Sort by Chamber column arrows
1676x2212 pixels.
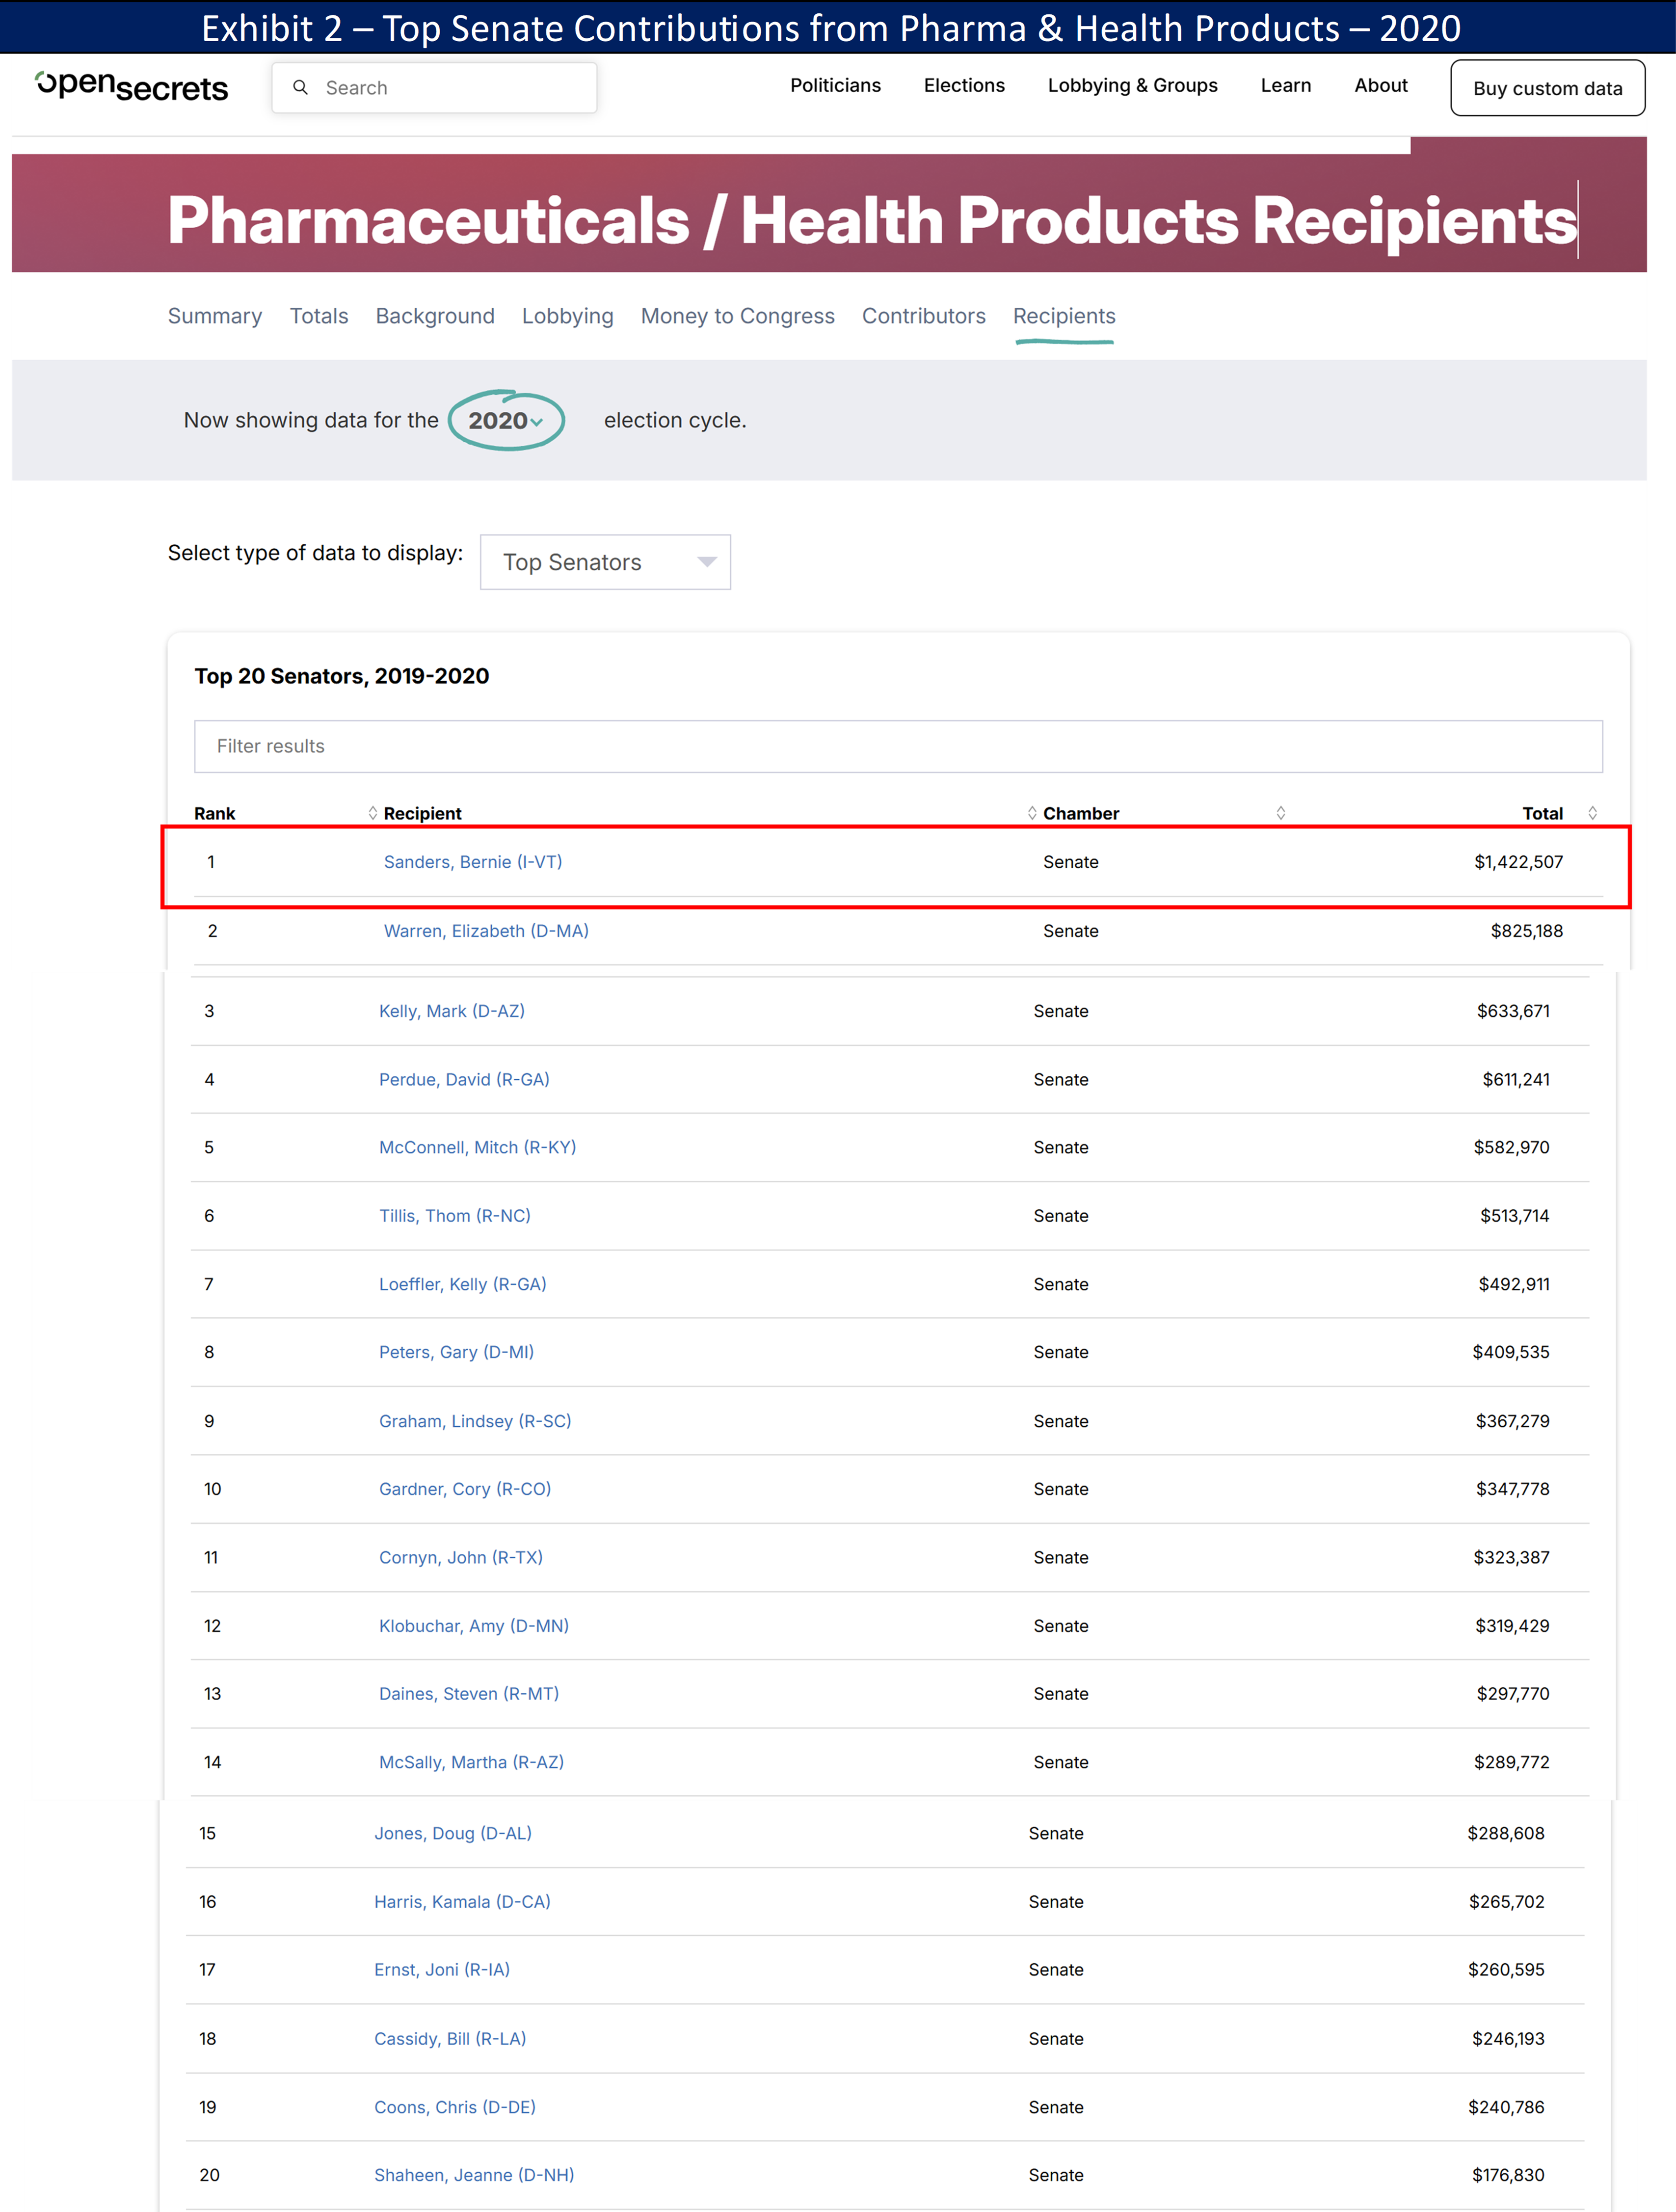tap(1281, 813)
